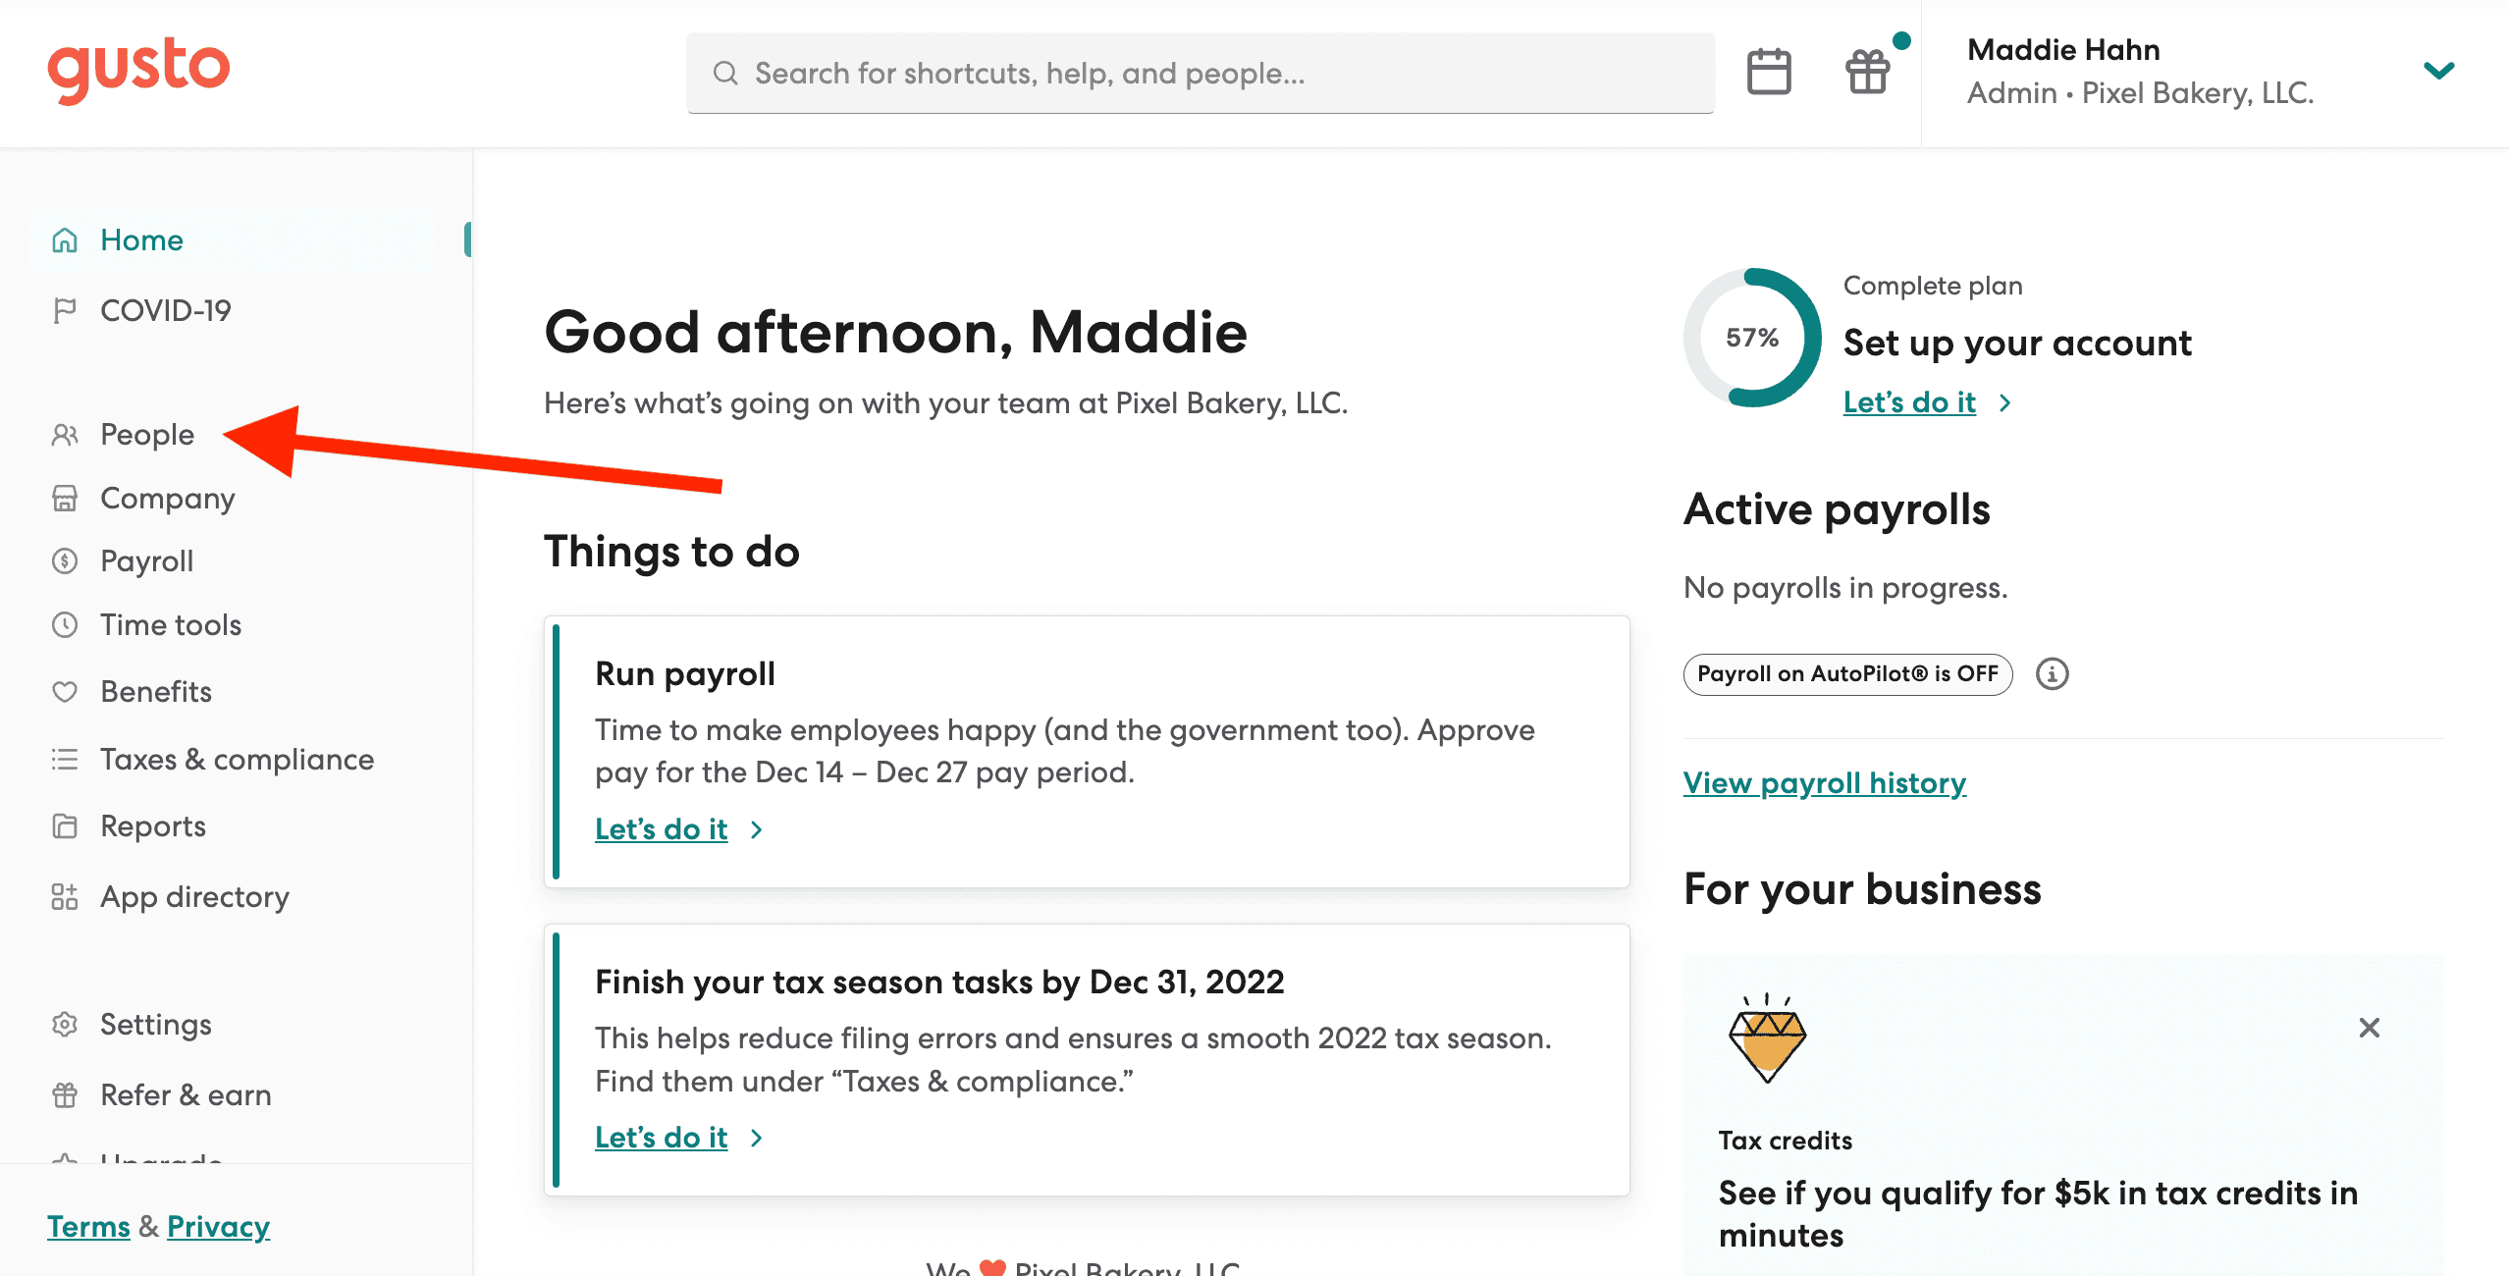Open View payroll history link
2509x1276 pixels.
1825,783
